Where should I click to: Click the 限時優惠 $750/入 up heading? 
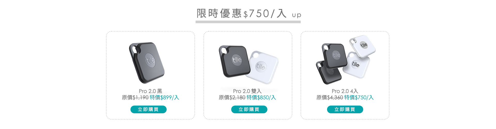tap(249, 13)
